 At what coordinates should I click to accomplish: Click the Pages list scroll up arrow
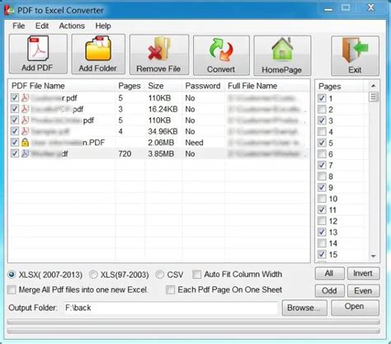[x=373, y=86]
